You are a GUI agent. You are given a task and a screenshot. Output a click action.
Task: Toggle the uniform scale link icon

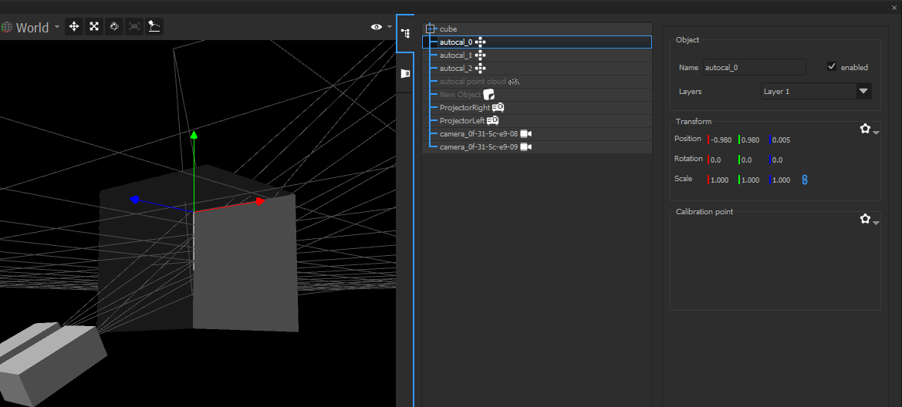point(805,180)
